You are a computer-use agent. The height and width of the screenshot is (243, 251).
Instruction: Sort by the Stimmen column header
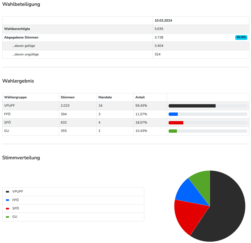(x=68, y=97)
